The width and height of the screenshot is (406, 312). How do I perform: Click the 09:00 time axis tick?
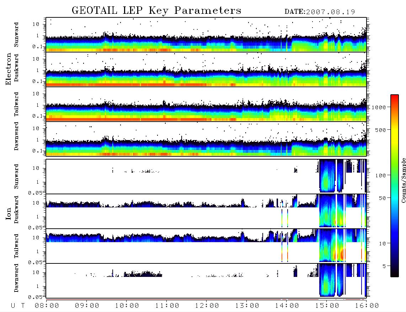coord(87,306)
